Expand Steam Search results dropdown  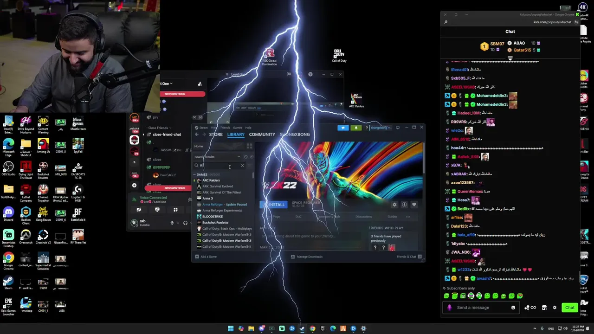(x=239, y=157)
